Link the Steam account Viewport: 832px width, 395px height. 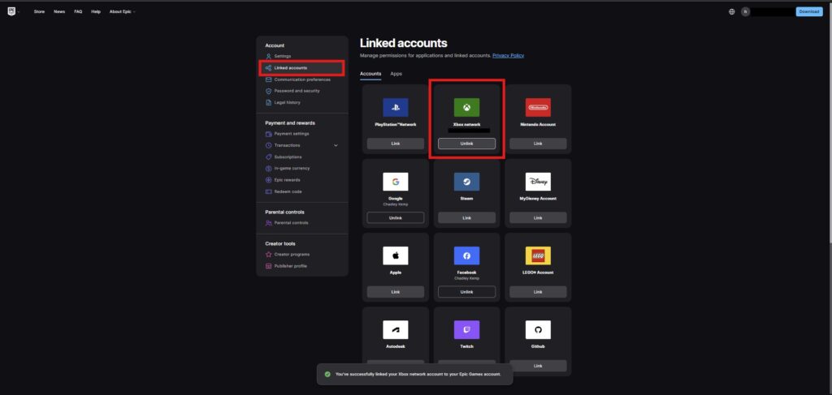pos(466,217)
